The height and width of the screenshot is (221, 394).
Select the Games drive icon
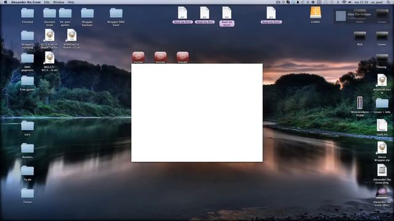click(x=382, y=36)
